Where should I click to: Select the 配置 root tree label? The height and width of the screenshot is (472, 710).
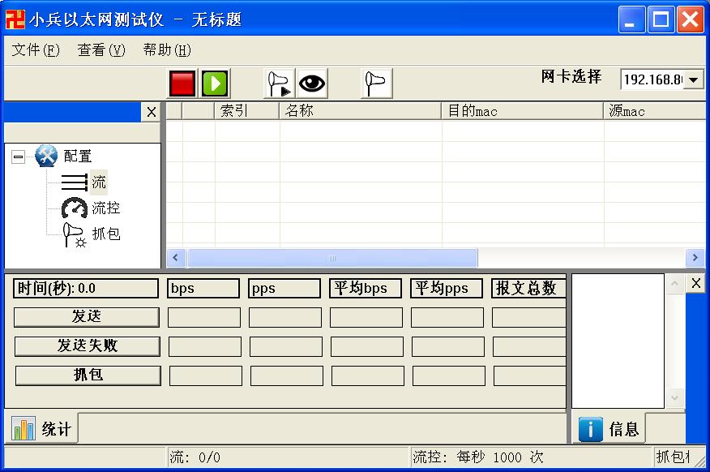point(78,156)
